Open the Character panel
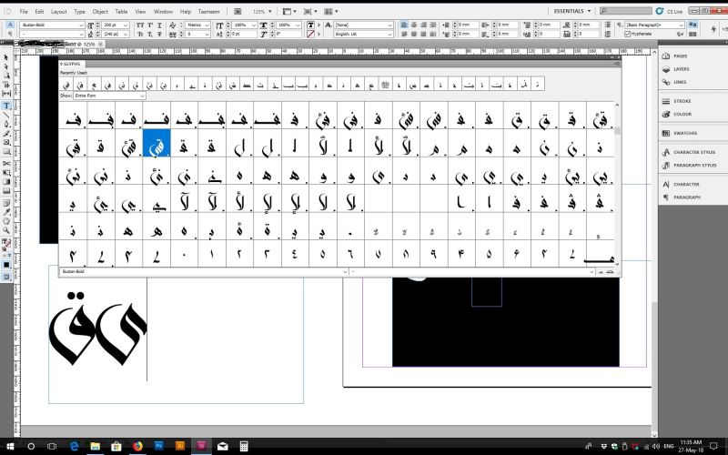 (x=680, y=185)
